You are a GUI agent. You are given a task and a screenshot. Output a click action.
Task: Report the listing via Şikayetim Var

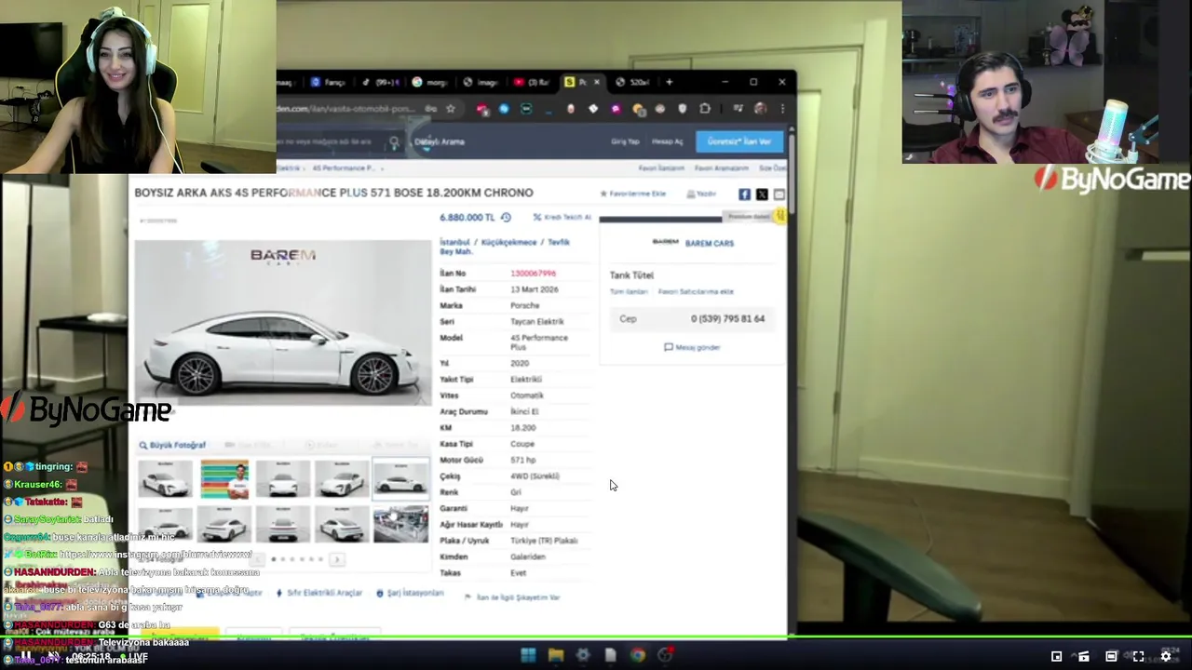[512, 597]
